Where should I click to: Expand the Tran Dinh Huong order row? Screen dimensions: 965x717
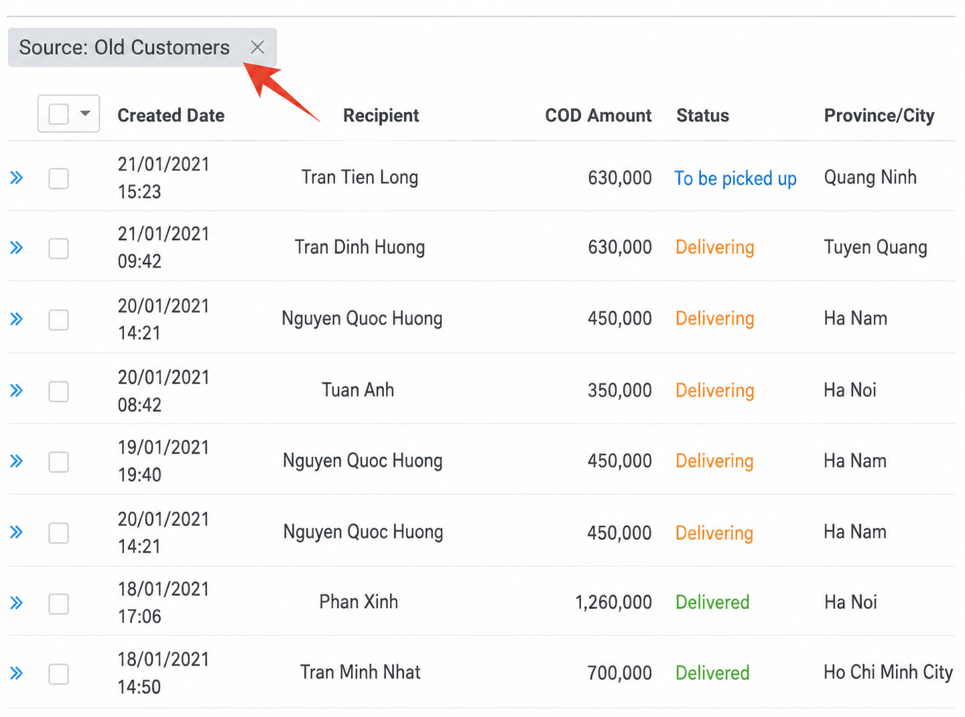click(17, 248)
